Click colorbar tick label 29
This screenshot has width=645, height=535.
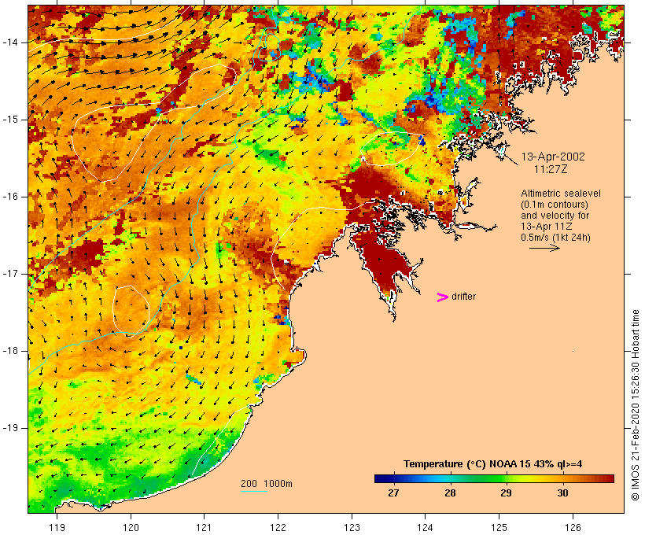(507, 493)
